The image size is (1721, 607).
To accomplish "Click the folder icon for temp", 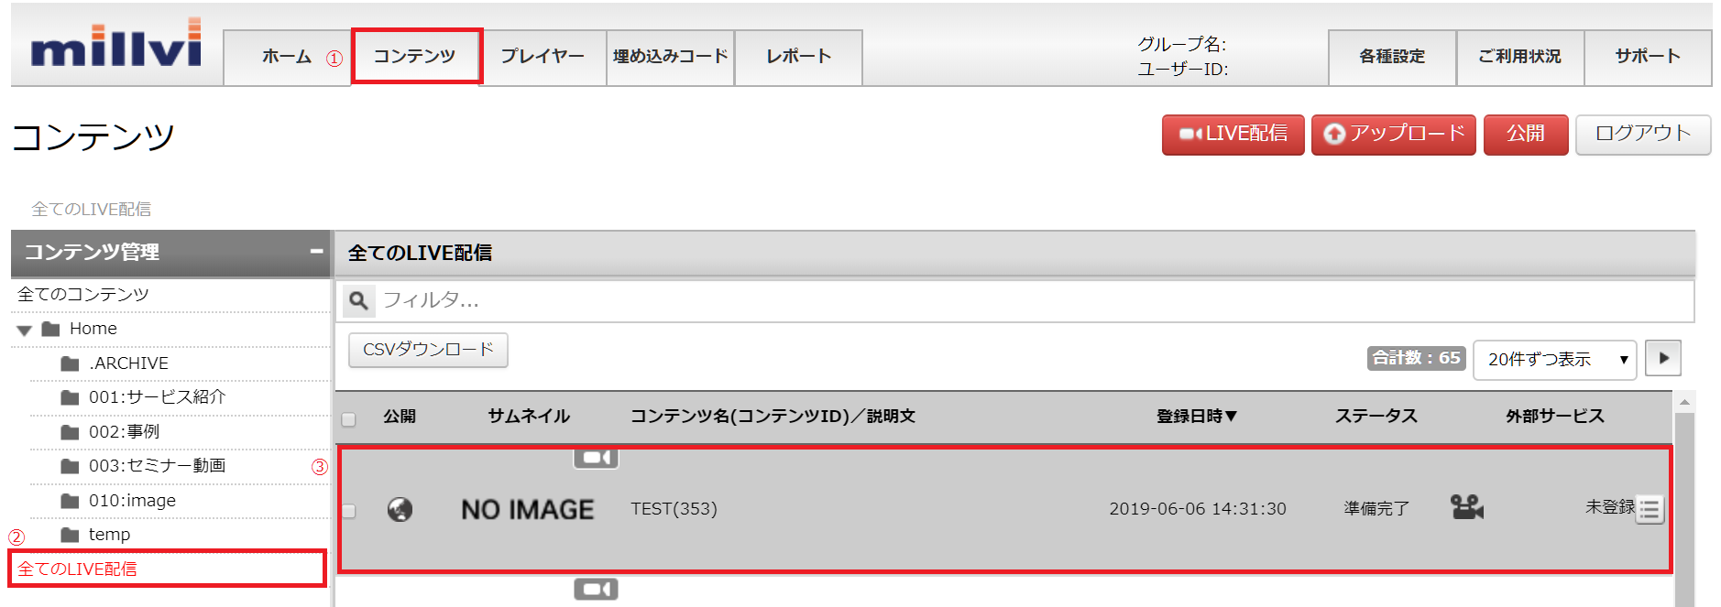I will tap(70, 535).
